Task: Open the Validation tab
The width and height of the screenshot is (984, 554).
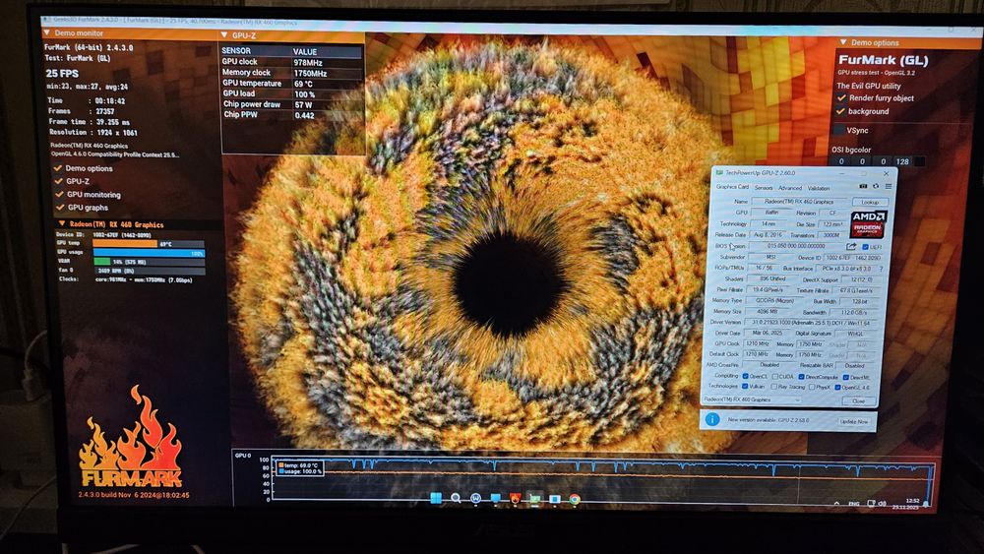Action: click(819, 188)
